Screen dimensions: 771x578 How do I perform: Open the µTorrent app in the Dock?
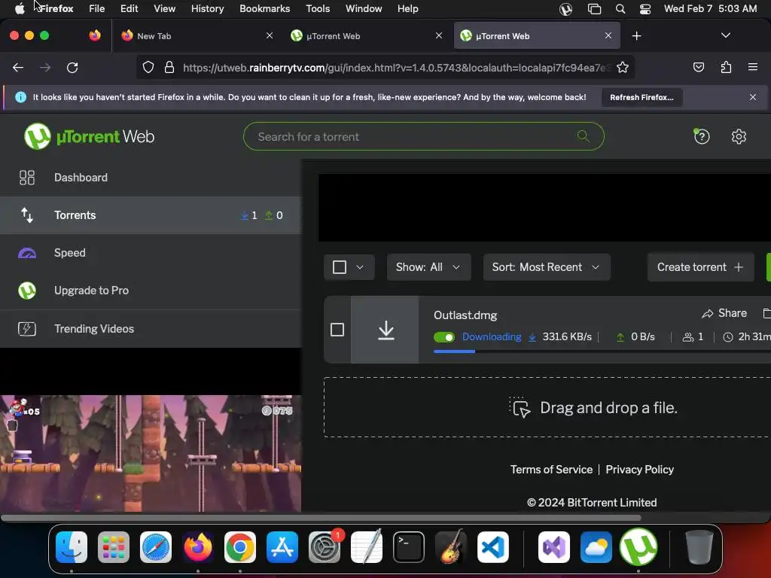638,547
